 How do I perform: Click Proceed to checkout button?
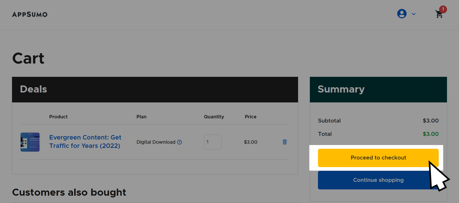(378, 158)
